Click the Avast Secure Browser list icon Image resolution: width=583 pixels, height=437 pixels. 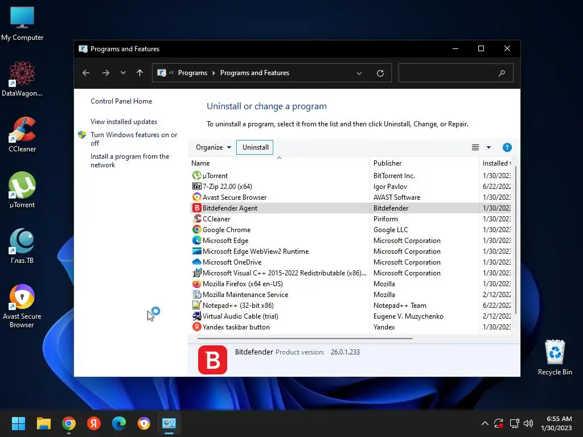[x=196, y=197]
